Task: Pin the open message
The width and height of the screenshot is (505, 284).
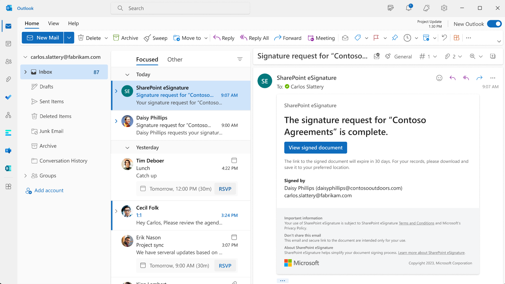Action: tap(395, 38)
